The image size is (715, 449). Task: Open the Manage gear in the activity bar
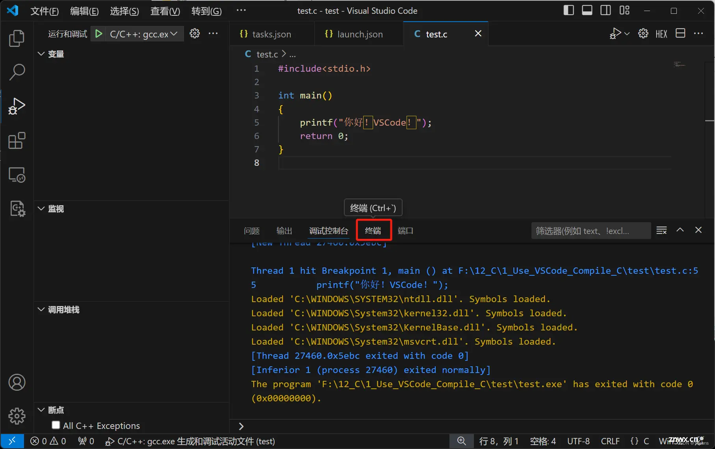(x=17, y=416)
